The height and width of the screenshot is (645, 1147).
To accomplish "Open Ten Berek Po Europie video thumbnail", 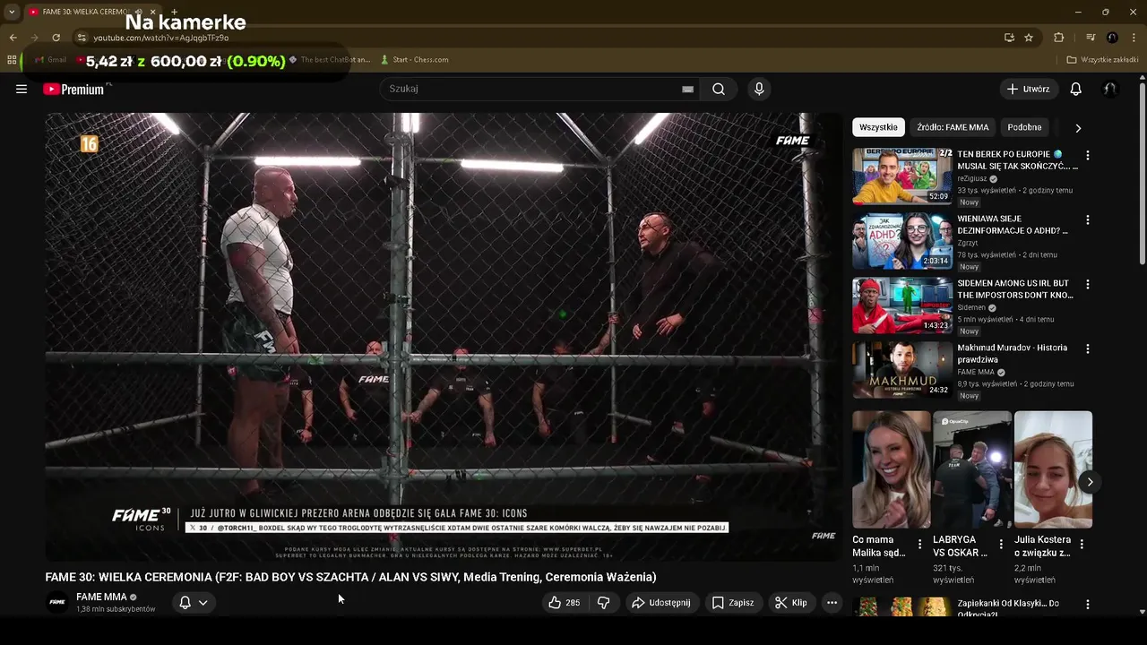I will 902,176.
